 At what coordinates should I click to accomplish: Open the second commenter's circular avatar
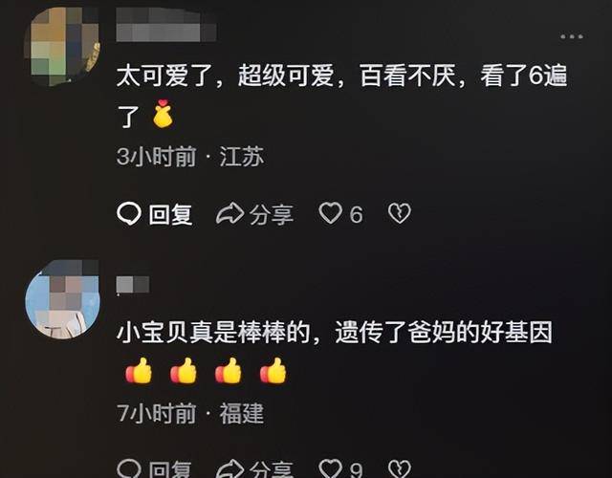[x=62, y=299]
